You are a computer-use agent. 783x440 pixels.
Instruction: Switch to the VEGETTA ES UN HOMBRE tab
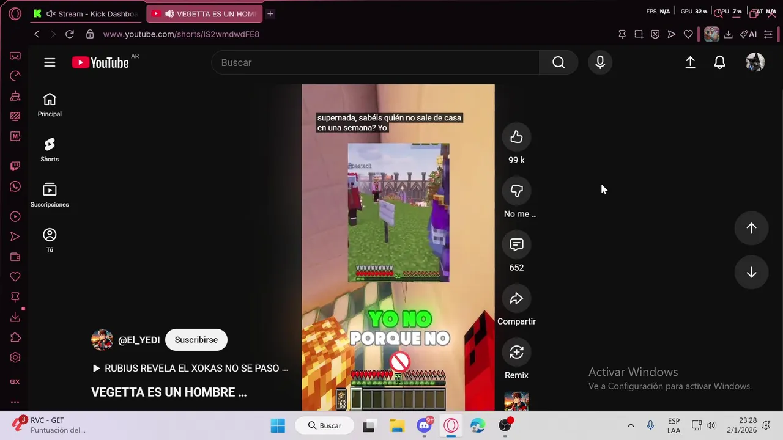pyautogui.click(x=205, y=13)
